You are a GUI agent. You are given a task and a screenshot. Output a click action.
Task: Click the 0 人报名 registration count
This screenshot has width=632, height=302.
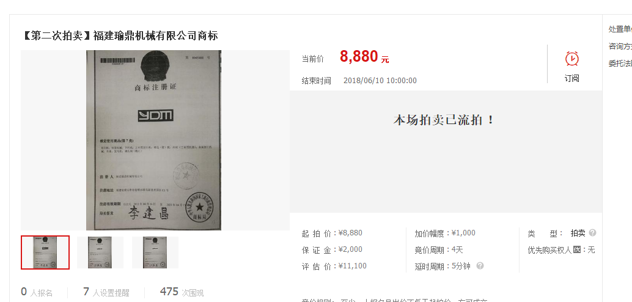click(37, 292)
